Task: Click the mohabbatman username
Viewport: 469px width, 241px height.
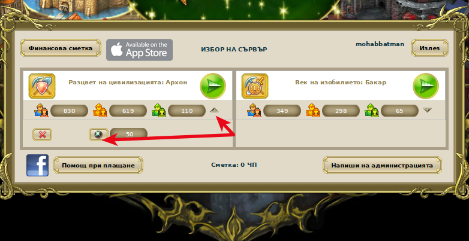Action: [x=380, y=44]
